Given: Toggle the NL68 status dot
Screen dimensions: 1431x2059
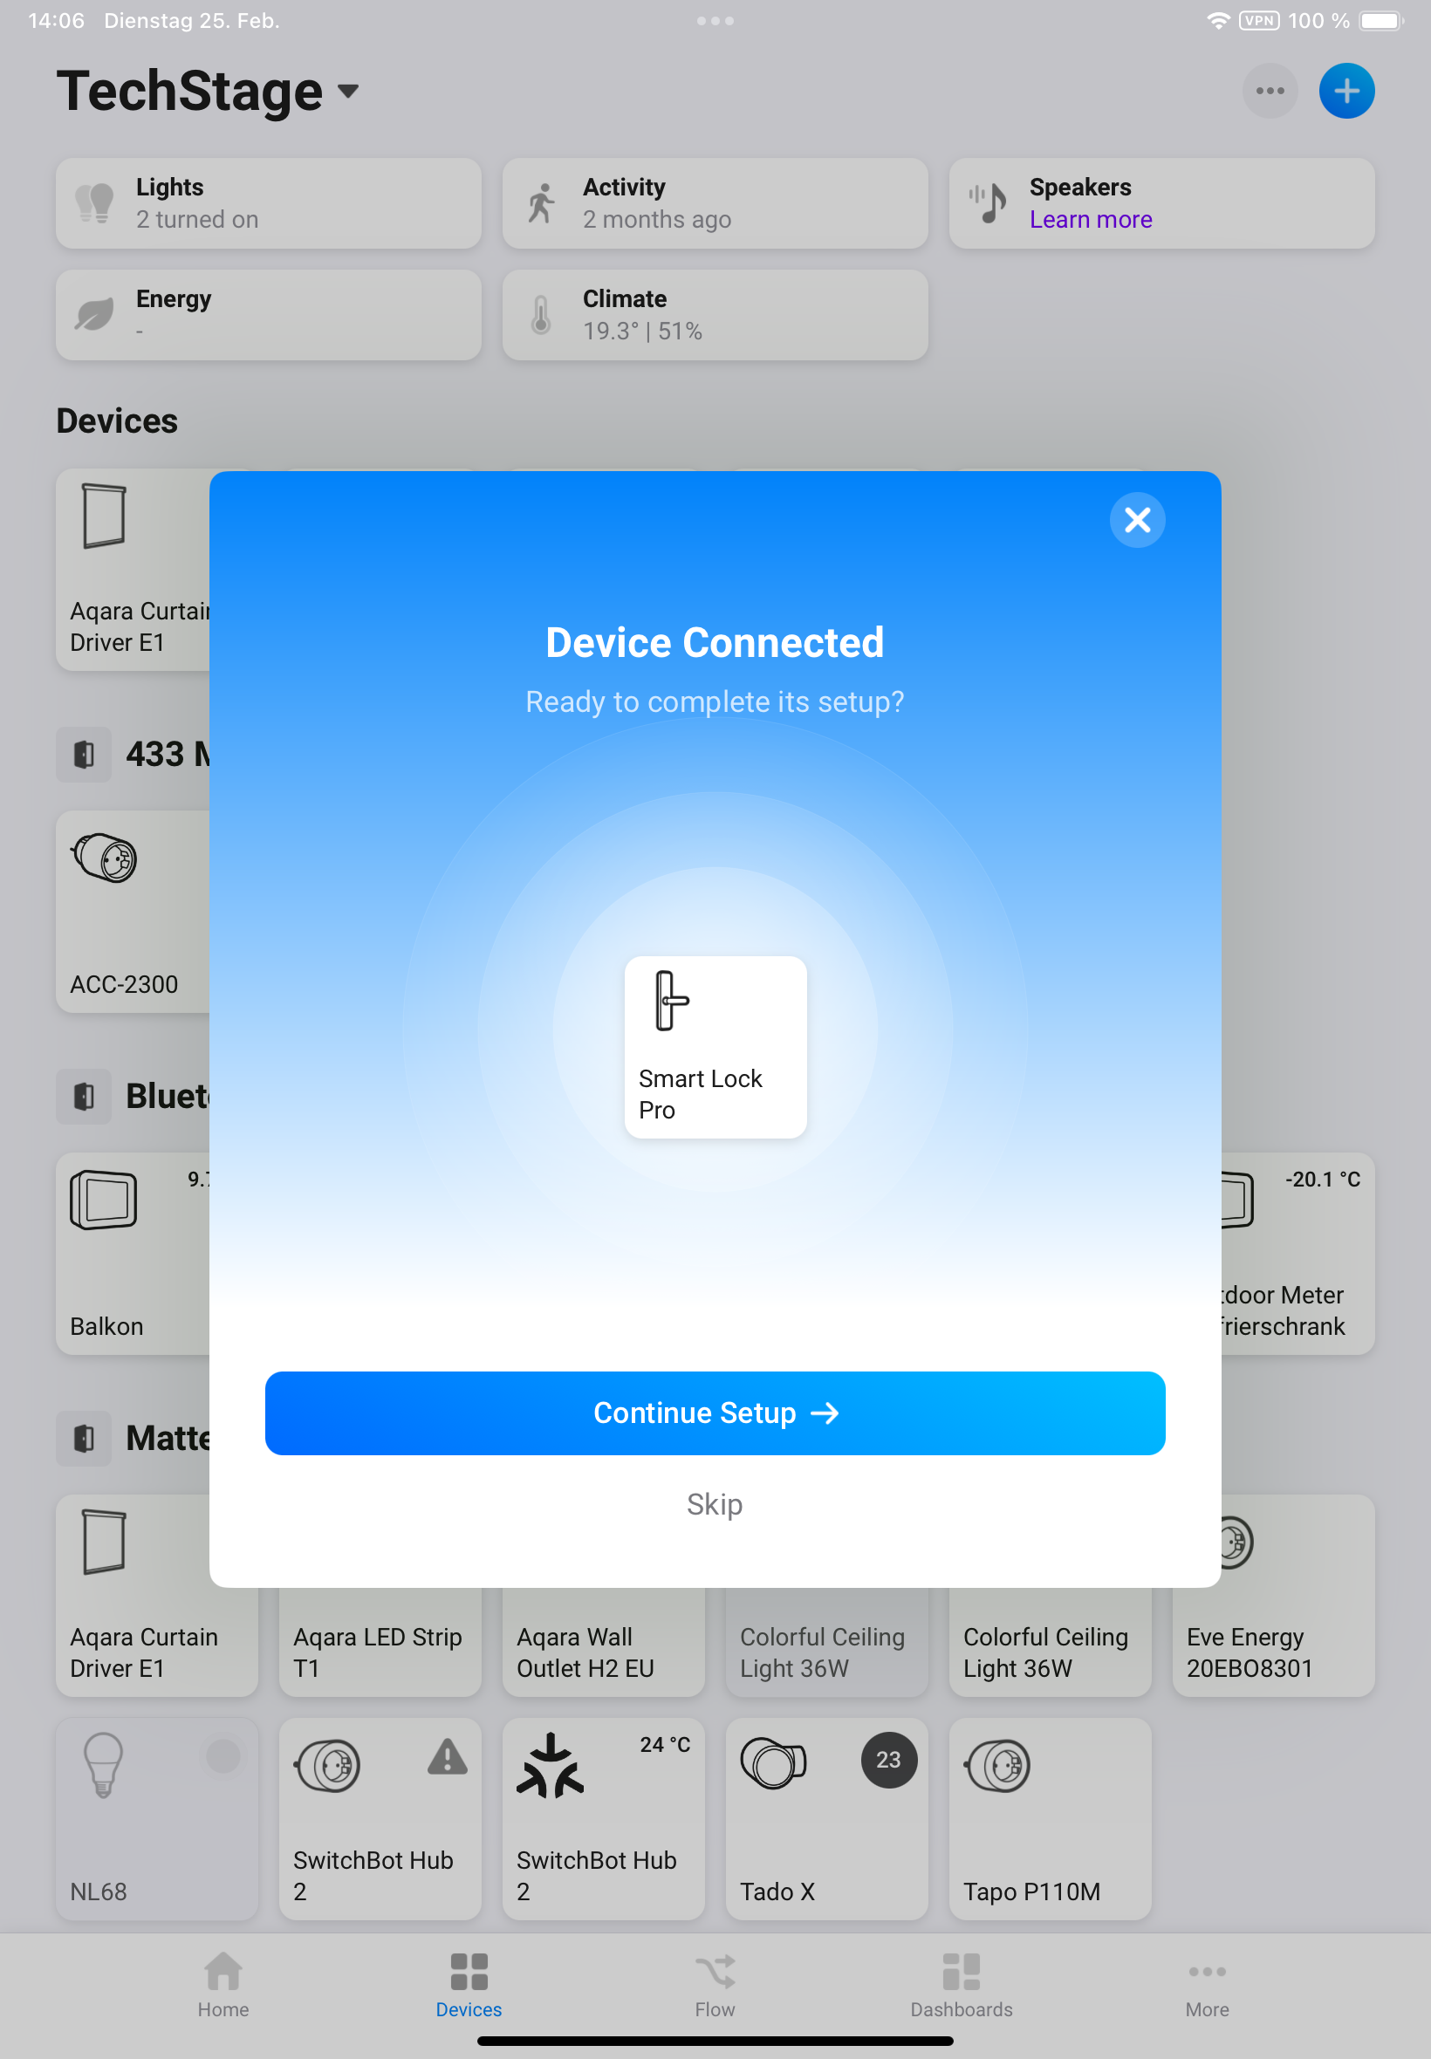Looking at the screenshot, I should pyautogui.click(x=223, y=1755).
